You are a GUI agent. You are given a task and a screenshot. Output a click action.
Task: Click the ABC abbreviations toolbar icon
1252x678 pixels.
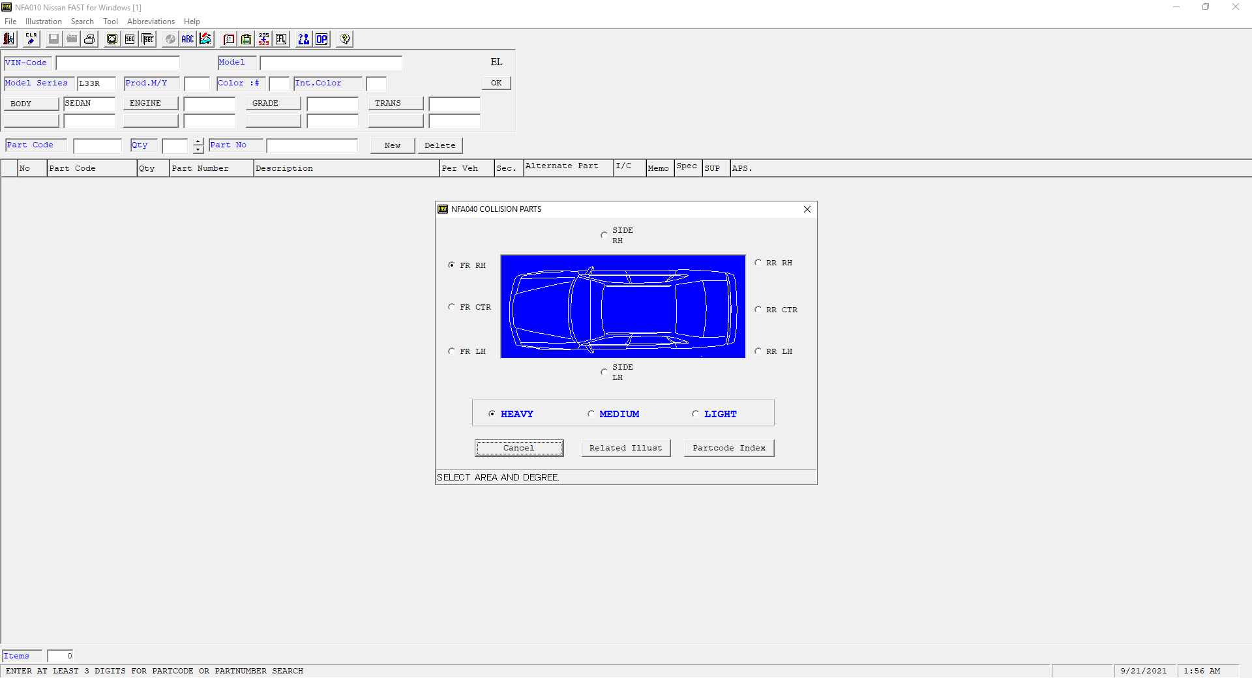(188, 39)
